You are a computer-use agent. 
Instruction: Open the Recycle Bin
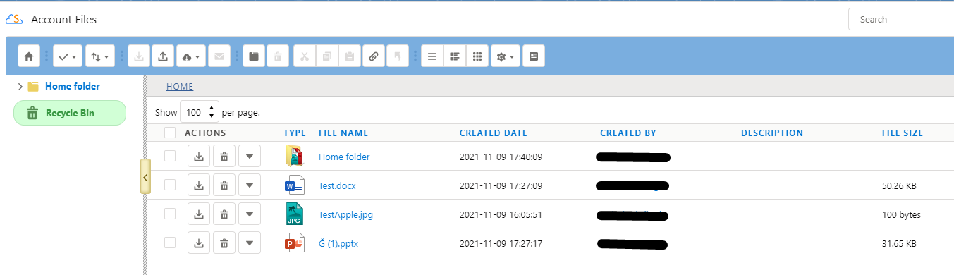click(x=70, y=113)
